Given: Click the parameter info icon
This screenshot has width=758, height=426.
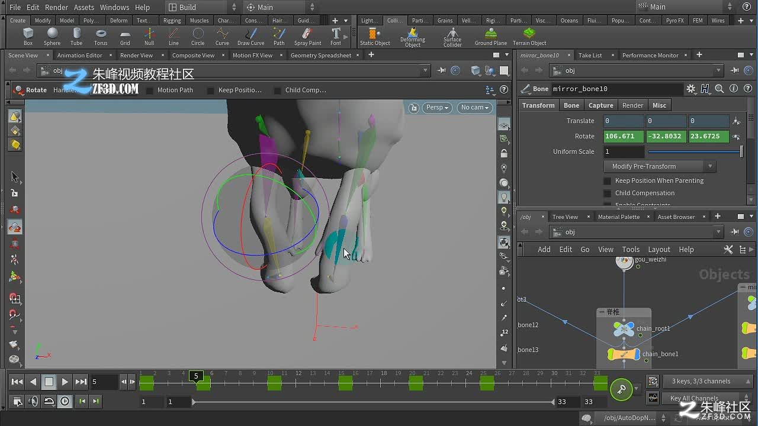Looking at the screenshot, I should point(733,89).
